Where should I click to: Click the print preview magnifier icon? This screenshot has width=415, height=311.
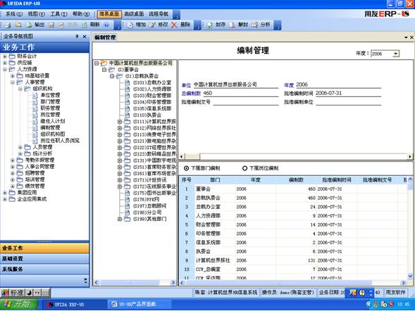tap(18, 25)
